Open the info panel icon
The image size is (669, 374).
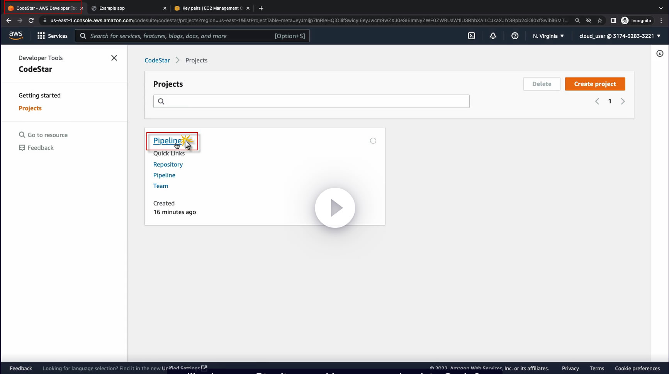tap(660, 54)
